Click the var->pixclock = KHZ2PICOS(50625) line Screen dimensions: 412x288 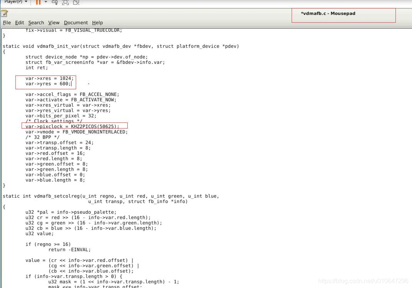tap(72, 127)
